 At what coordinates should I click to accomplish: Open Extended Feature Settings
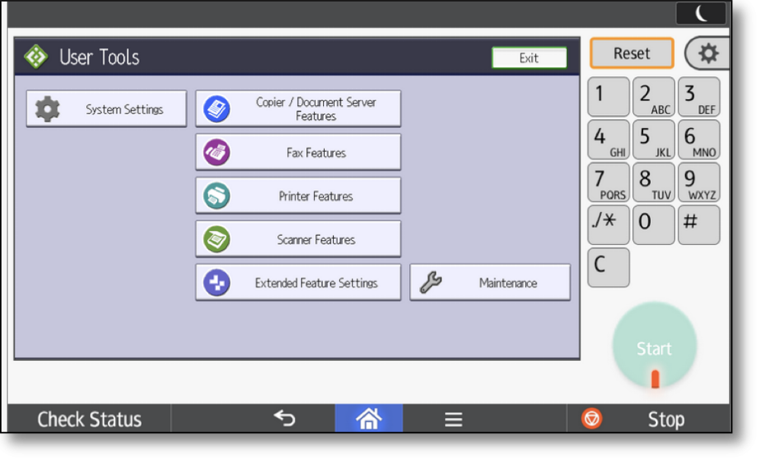click(298, 282)
